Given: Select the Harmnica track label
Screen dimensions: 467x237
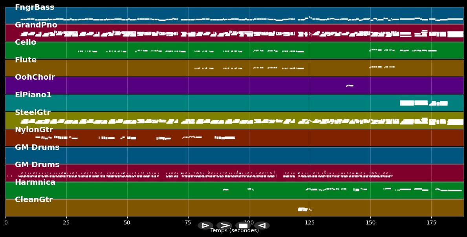Looking at the screenshot, I should 35,182.
